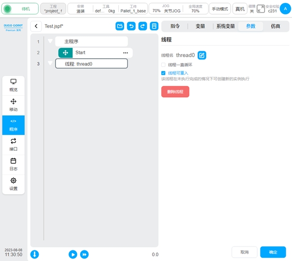The height and width of the screenshot is (261, 292).
Task: Click the blue download arrow icon
Action: (x=35, y=254)
